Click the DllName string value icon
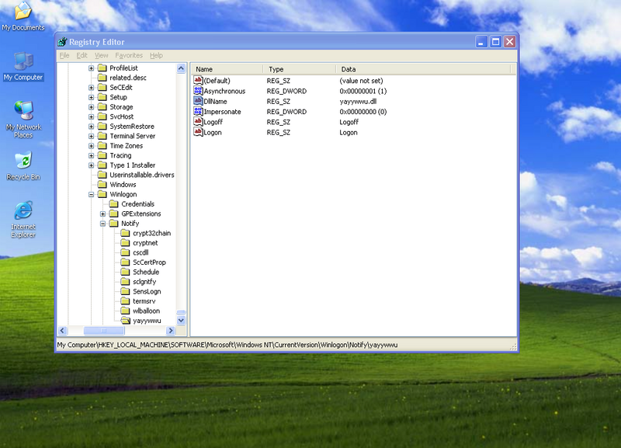This screenshot has height=448, width=621. coord(198,101)
